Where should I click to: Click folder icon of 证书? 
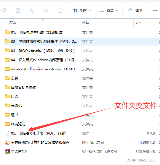coord(7,115)
